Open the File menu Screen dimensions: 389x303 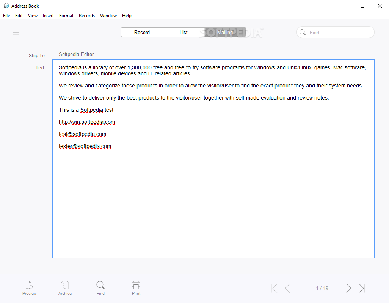coord(6,16)
